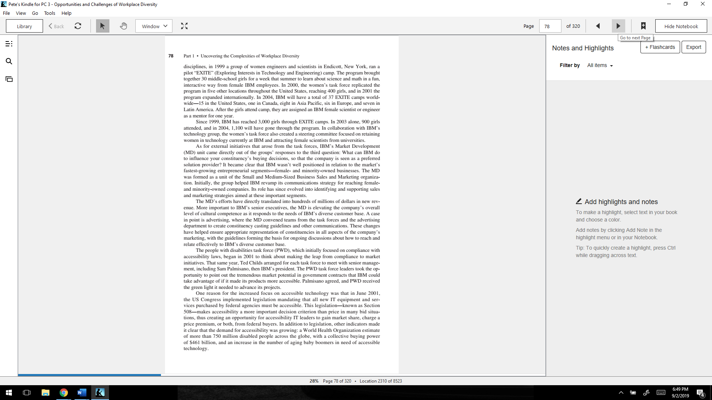Open the File menu
712x400 pixels.
click(x=6, y=13)
